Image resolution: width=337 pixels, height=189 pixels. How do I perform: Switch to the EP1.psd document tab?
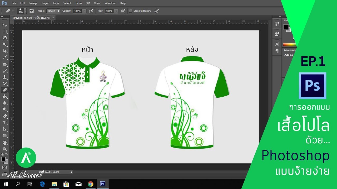(31, 18)
